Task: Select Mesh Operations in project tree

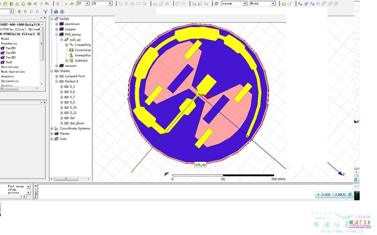Action: pyautogui.click(x=13, y=72)
